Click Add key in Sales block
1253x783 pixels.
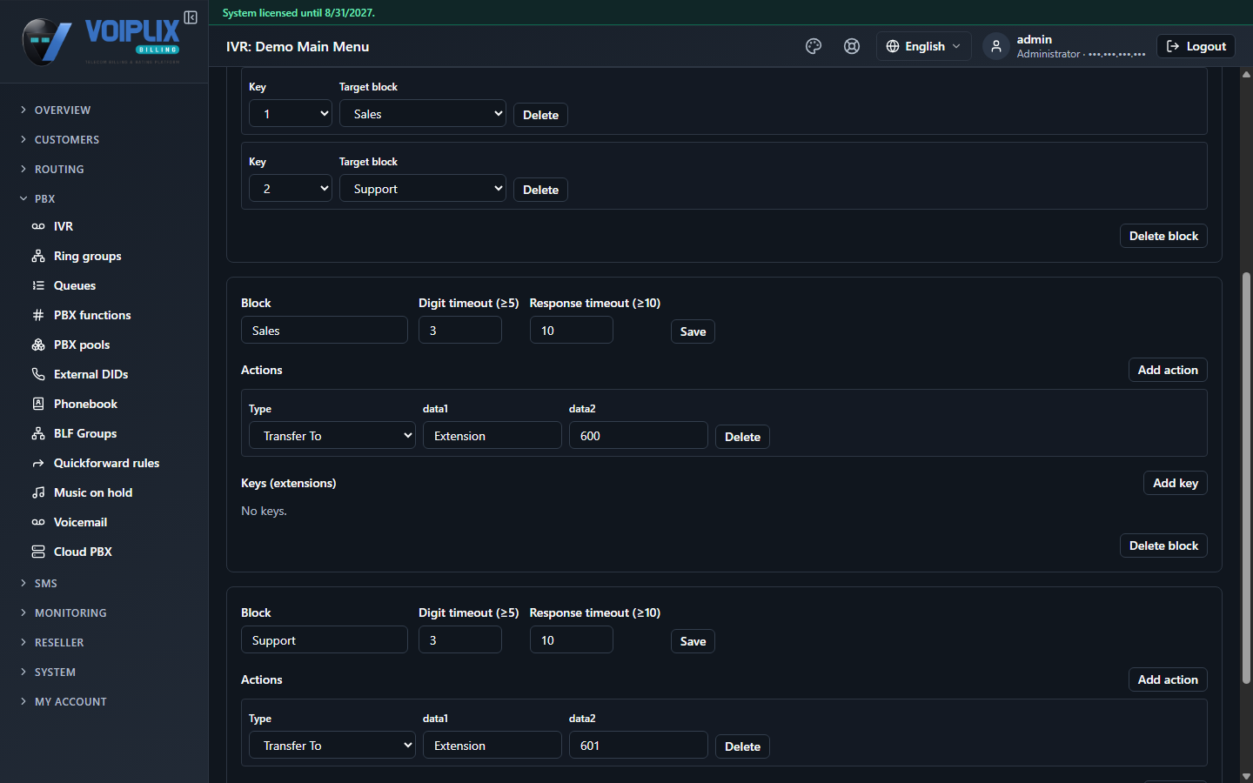click(x=1176, y=483)
